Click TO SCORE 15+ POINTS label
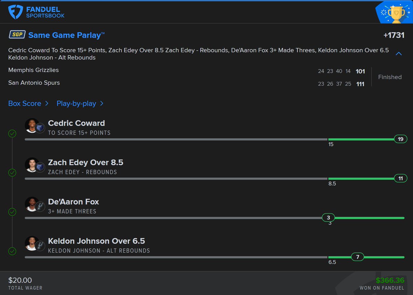This screenshot has width=413, height=295. [x=79, y=133]
